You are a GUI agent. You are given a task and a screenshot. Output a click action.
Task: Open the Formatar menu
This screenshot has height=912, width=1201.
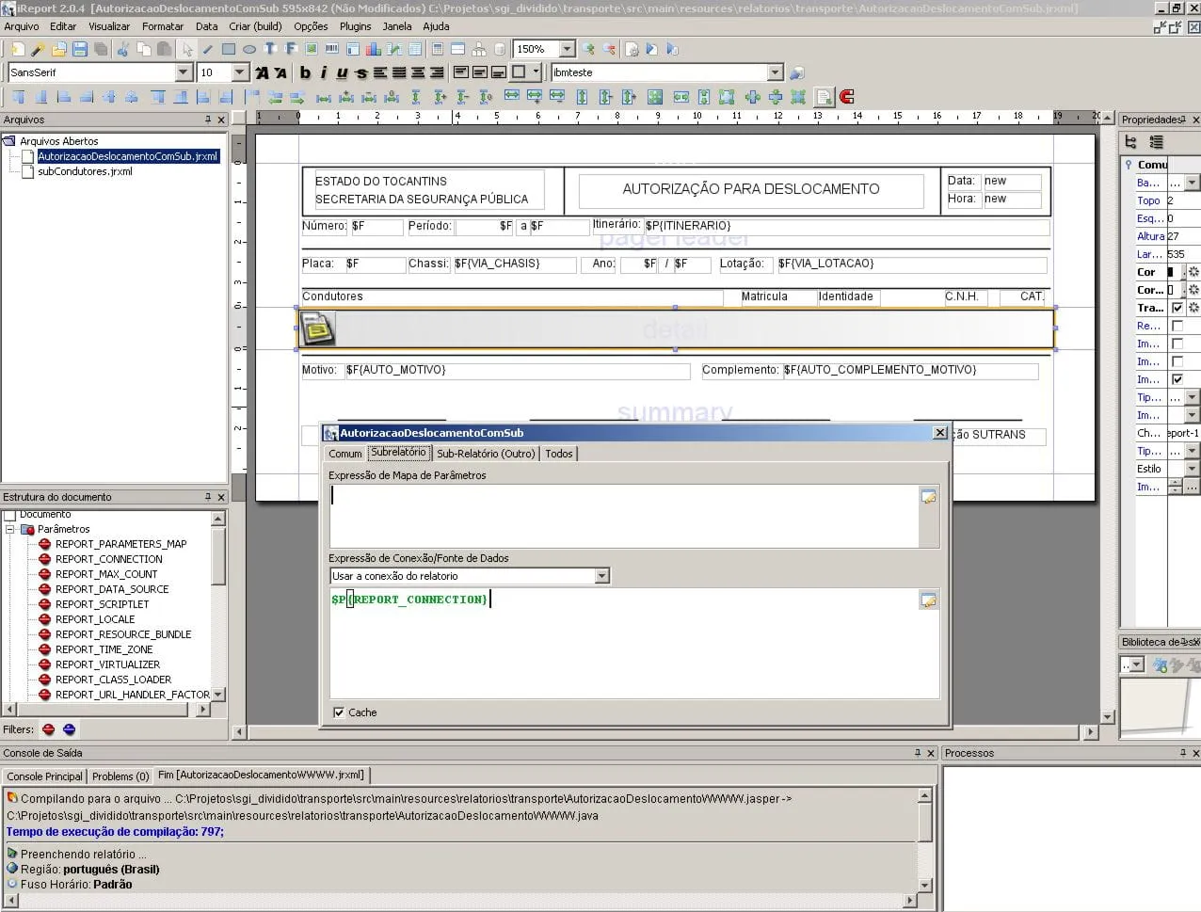pos(163,26)
